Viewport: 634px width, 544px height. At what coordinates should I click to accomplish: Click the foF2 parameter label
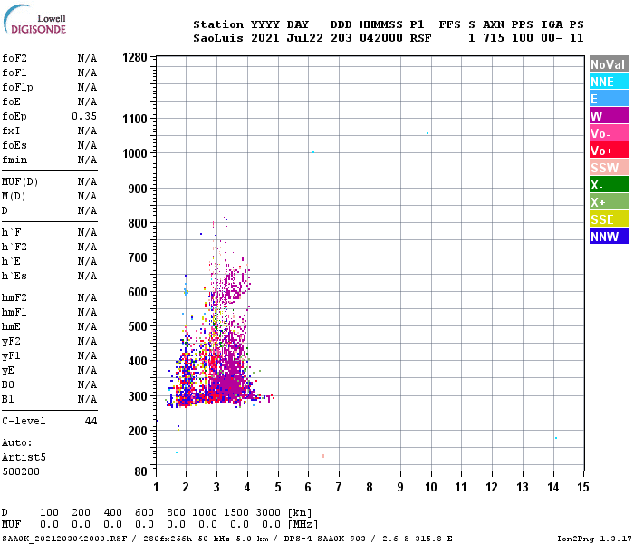pos(14,58)
